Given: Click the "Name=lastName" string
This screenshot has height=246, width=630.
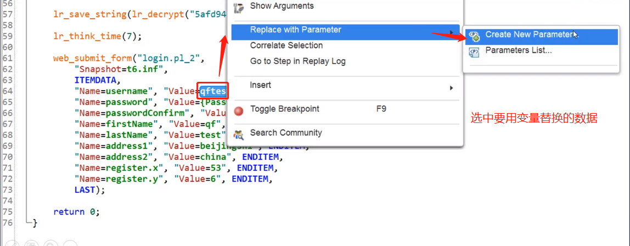Looking at the screenshot, I should tap(114, 135).
